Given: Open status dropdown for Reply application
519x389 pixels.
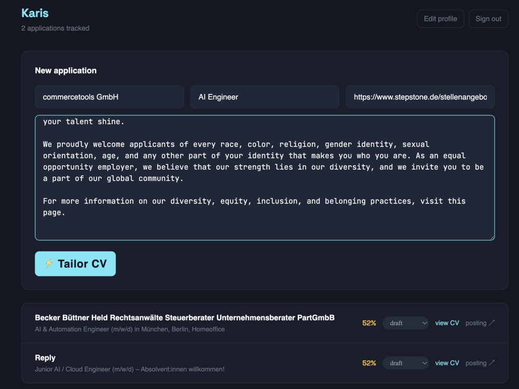Looking at the screenshot, I should click(405, 363).
